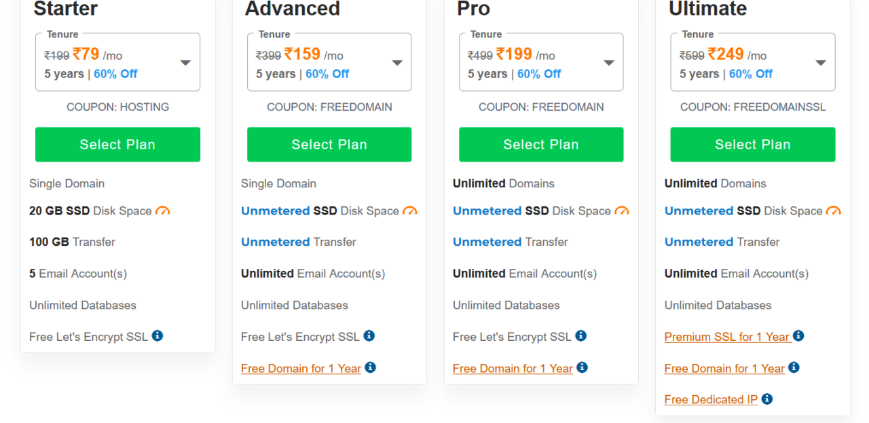Open the Starter plan Tenure dropdown

coord(117,63)
